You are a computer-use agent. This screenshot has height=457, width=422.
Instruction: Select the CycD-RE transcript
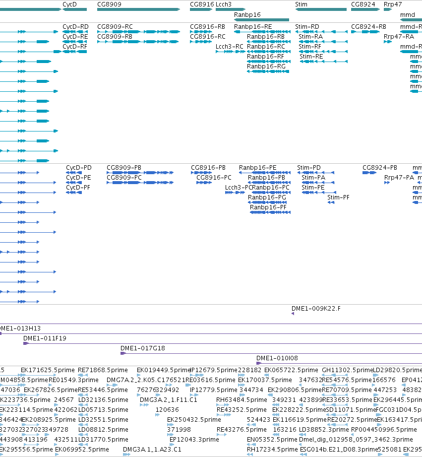(75, 42)
